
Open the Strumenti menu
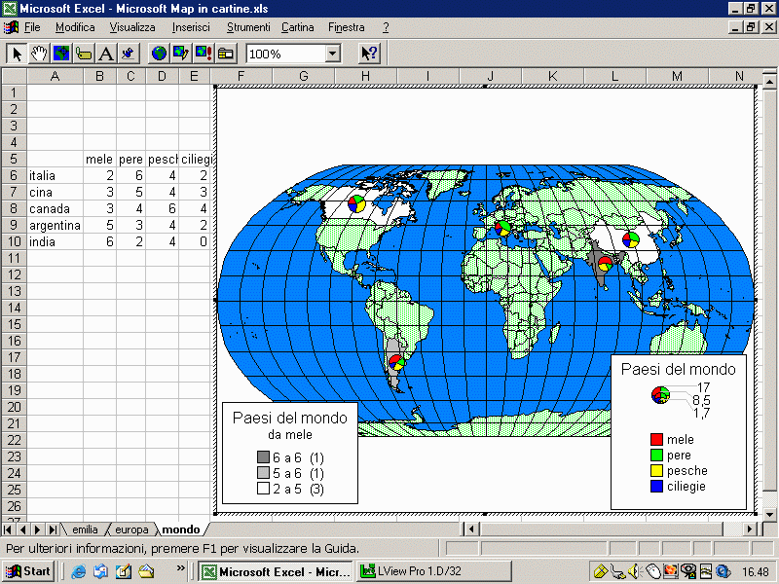tap(247, 27)
